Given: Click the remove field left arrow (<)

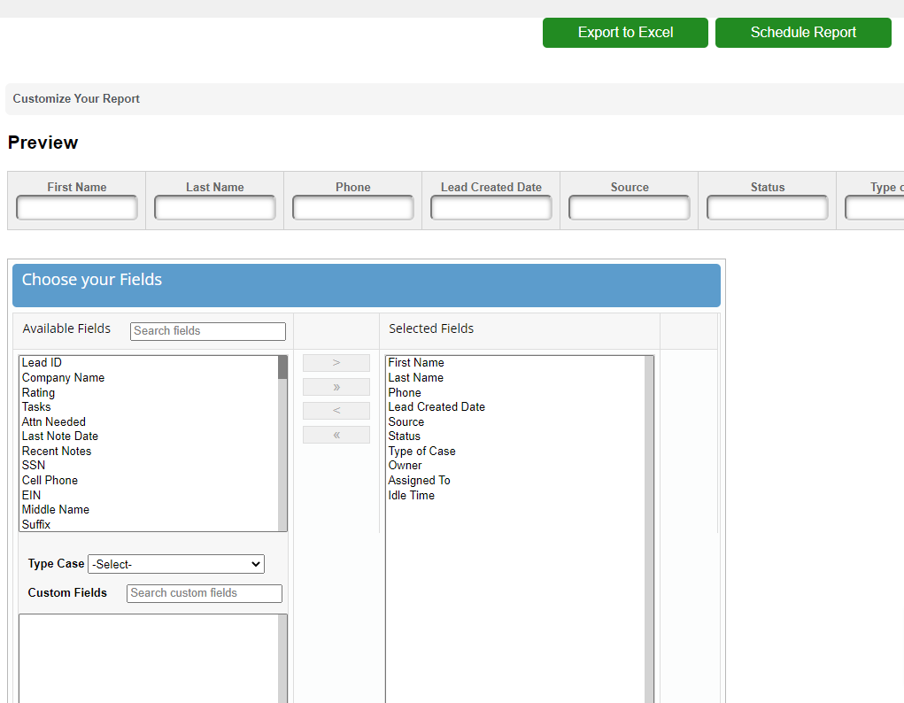Looking at the screenshot, I should 336,411.
